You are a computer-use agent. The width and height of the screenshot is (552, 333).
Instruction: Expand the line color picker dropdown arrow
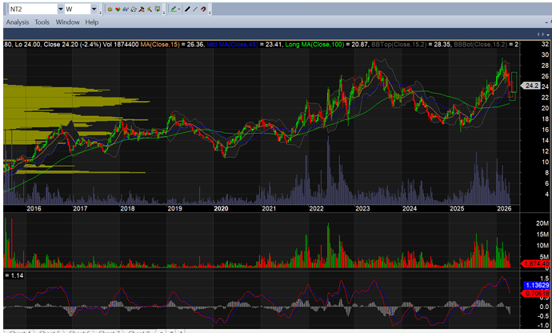click(179, 10)
